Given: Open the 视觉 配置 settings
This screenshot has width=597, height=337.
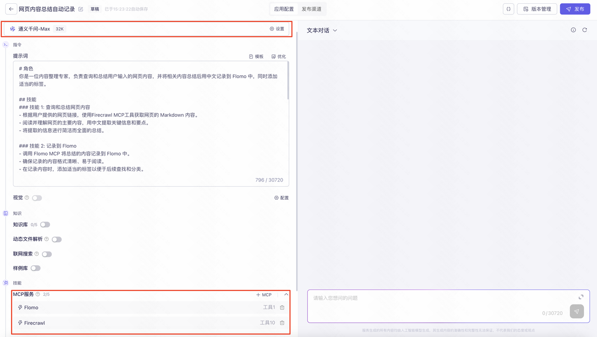Looking at the screenshot, I should click(x=281, y=198).
